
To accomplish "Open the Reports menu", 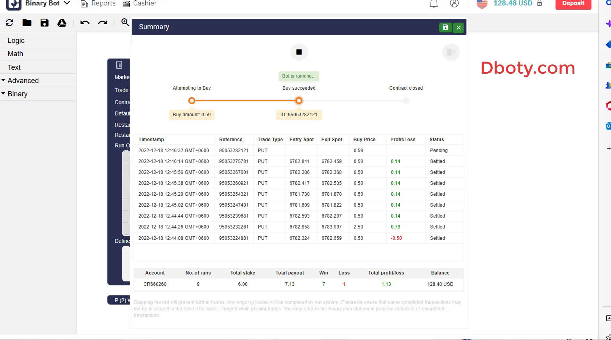I will (x=98, y=4).
